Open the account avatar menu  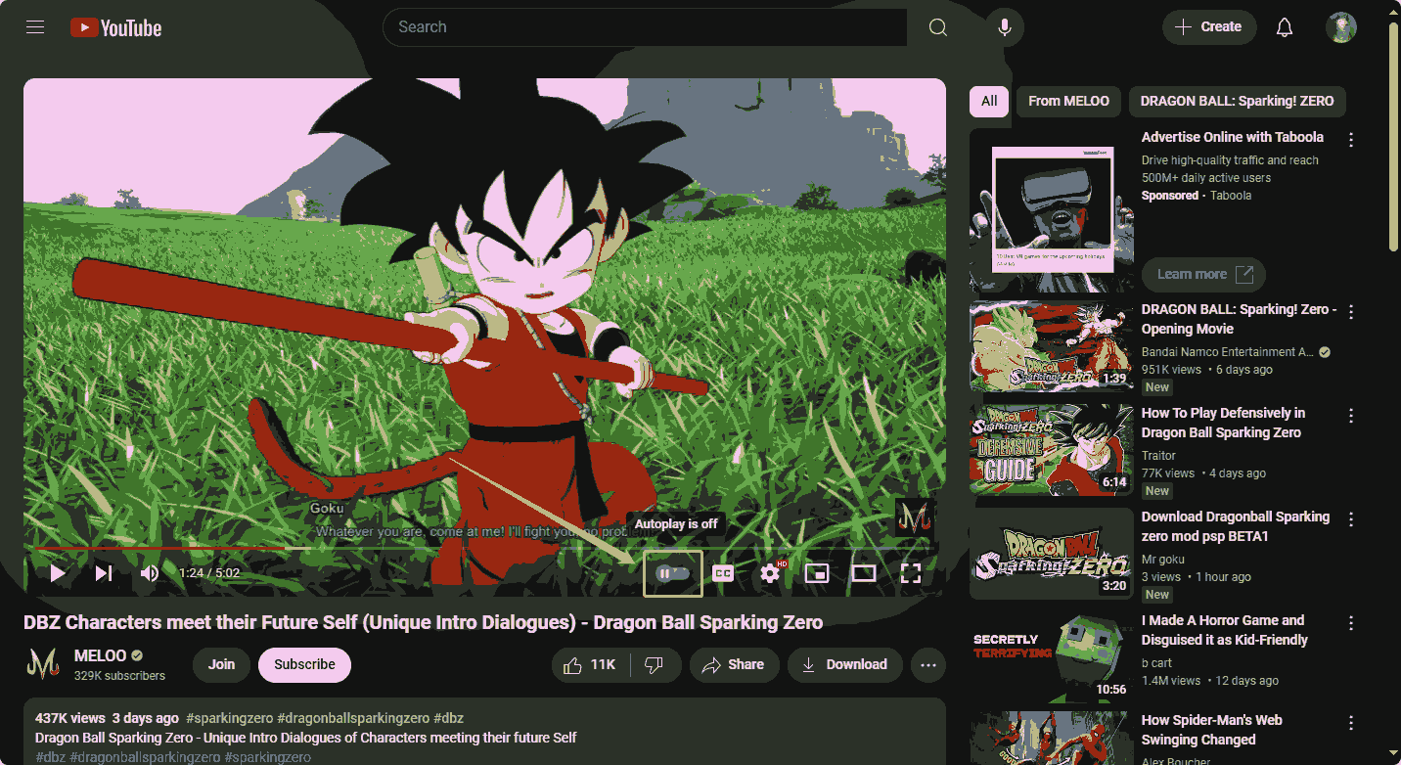[x=1341, y=27]
